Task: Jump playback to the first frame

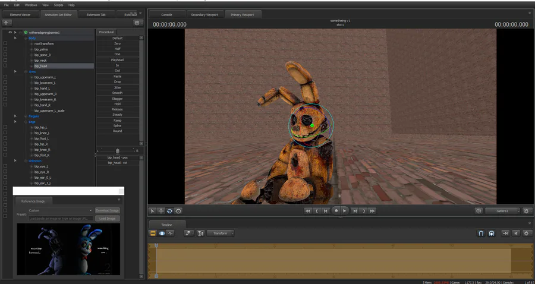Action: [x=308, y=211]
